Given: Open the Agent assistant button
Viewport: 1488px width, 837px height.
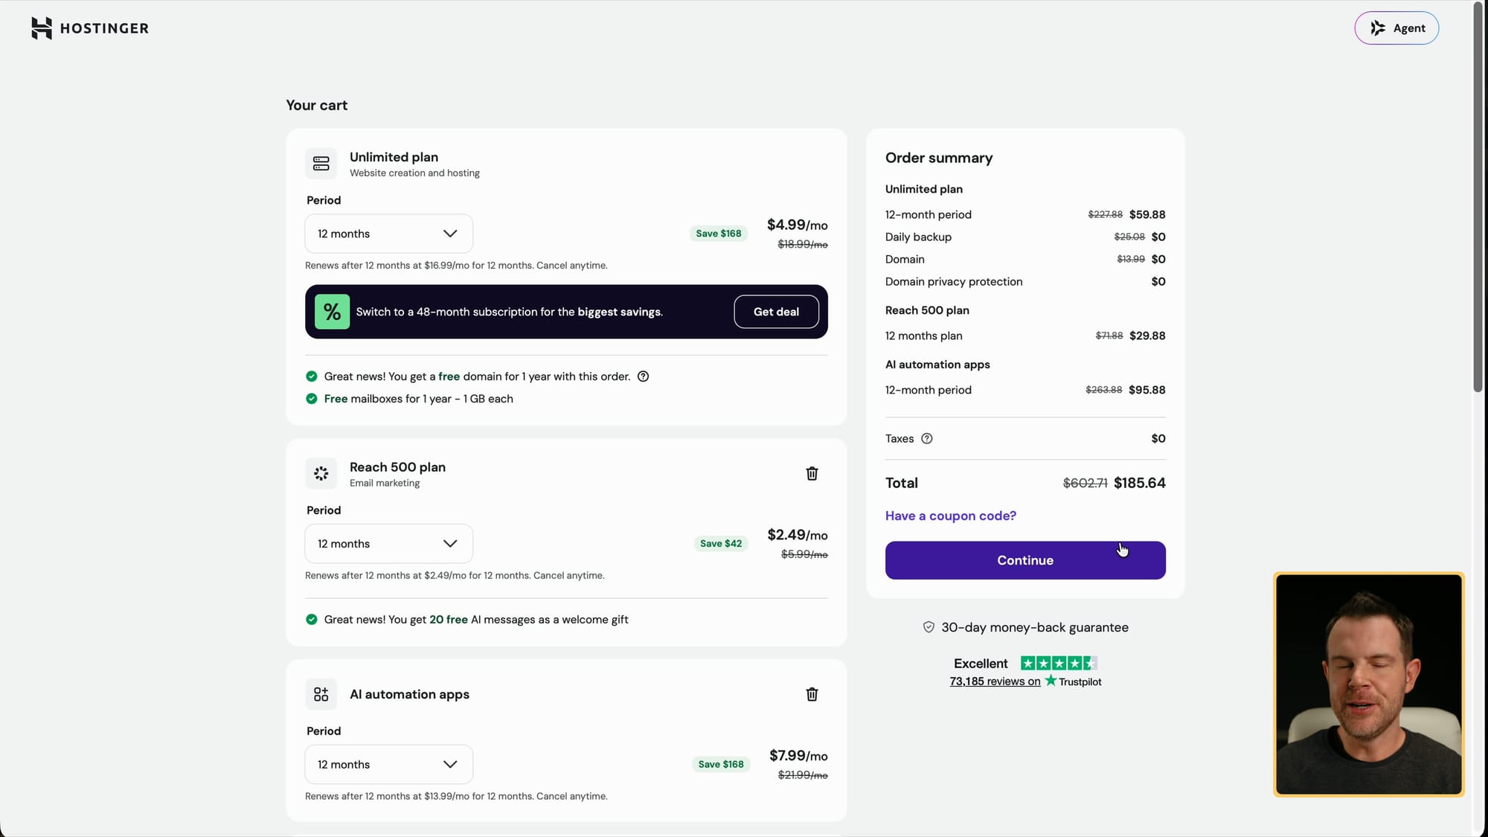Looking at the screenshot, I should [x=1396, y=28].
